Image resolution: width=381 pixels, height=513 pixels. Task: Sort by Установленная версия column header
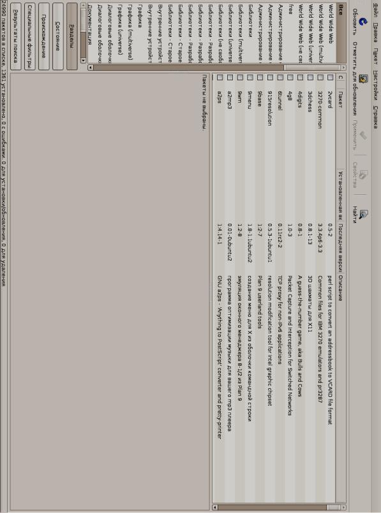click(x=341, y=196)
